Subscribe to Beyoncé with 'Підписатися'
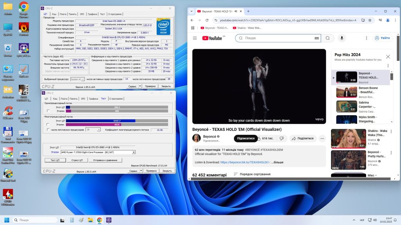 (246, 138)
